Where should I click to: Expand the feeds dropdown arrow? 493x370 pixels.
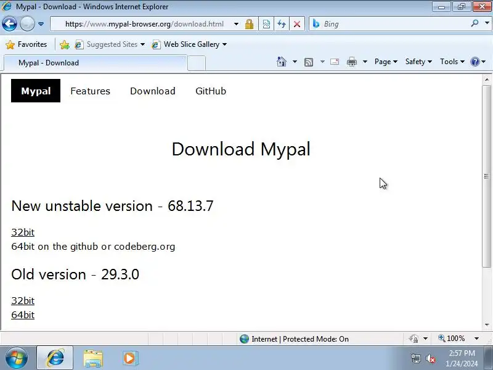tap(322, 62)
